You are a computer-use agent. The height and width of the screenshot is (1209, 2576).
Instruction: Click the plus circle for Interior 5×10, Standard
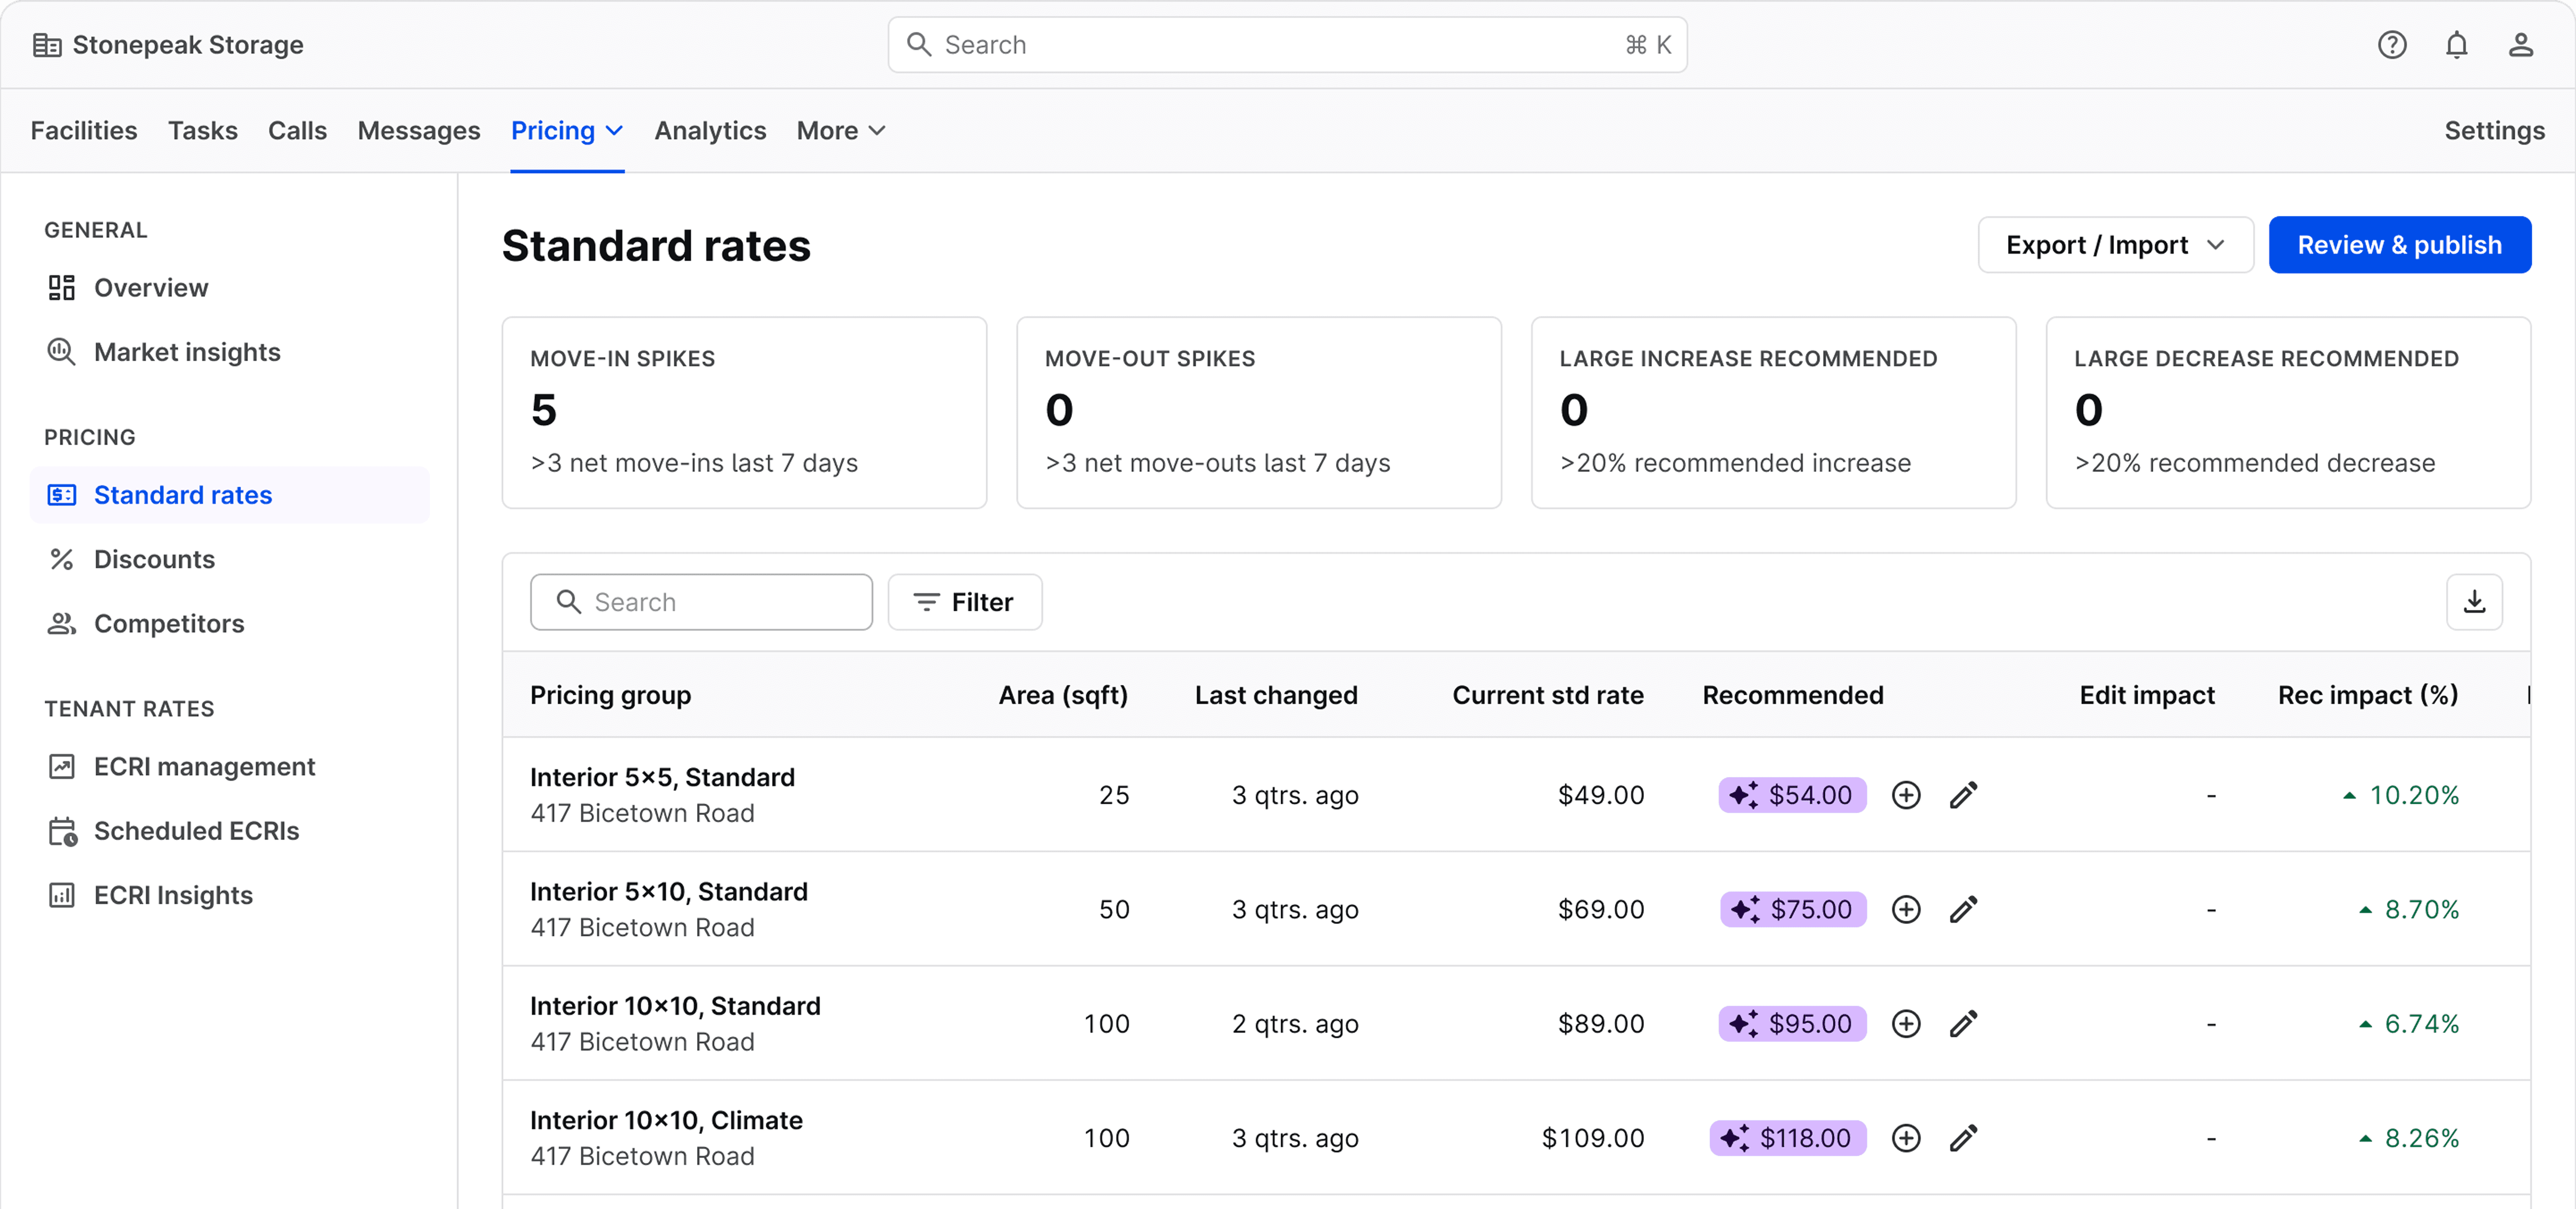1906,909
